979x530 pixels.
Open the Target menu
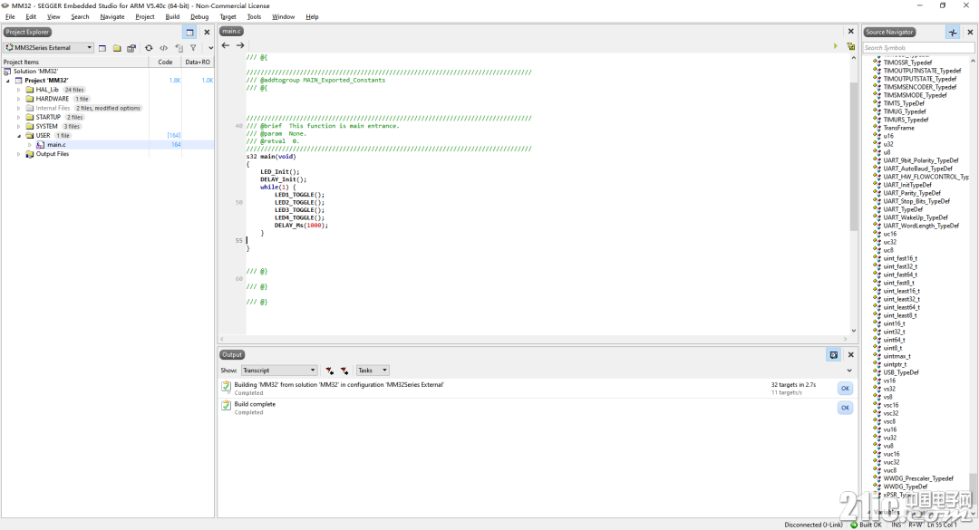(228, 17)
